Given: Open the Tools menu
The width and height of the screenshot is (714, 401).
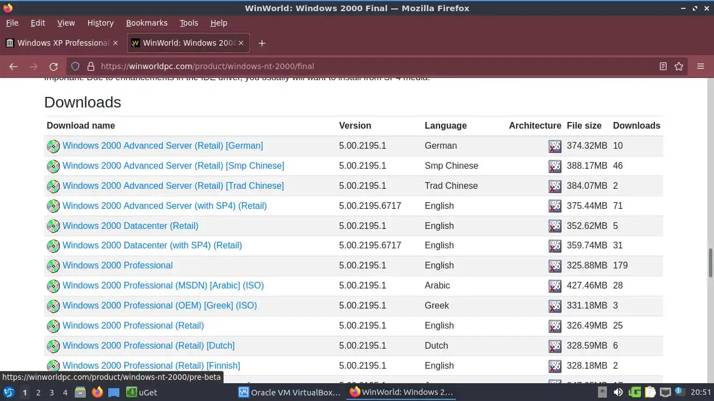Looking at the screenshot, I should (x=189, y=23).
